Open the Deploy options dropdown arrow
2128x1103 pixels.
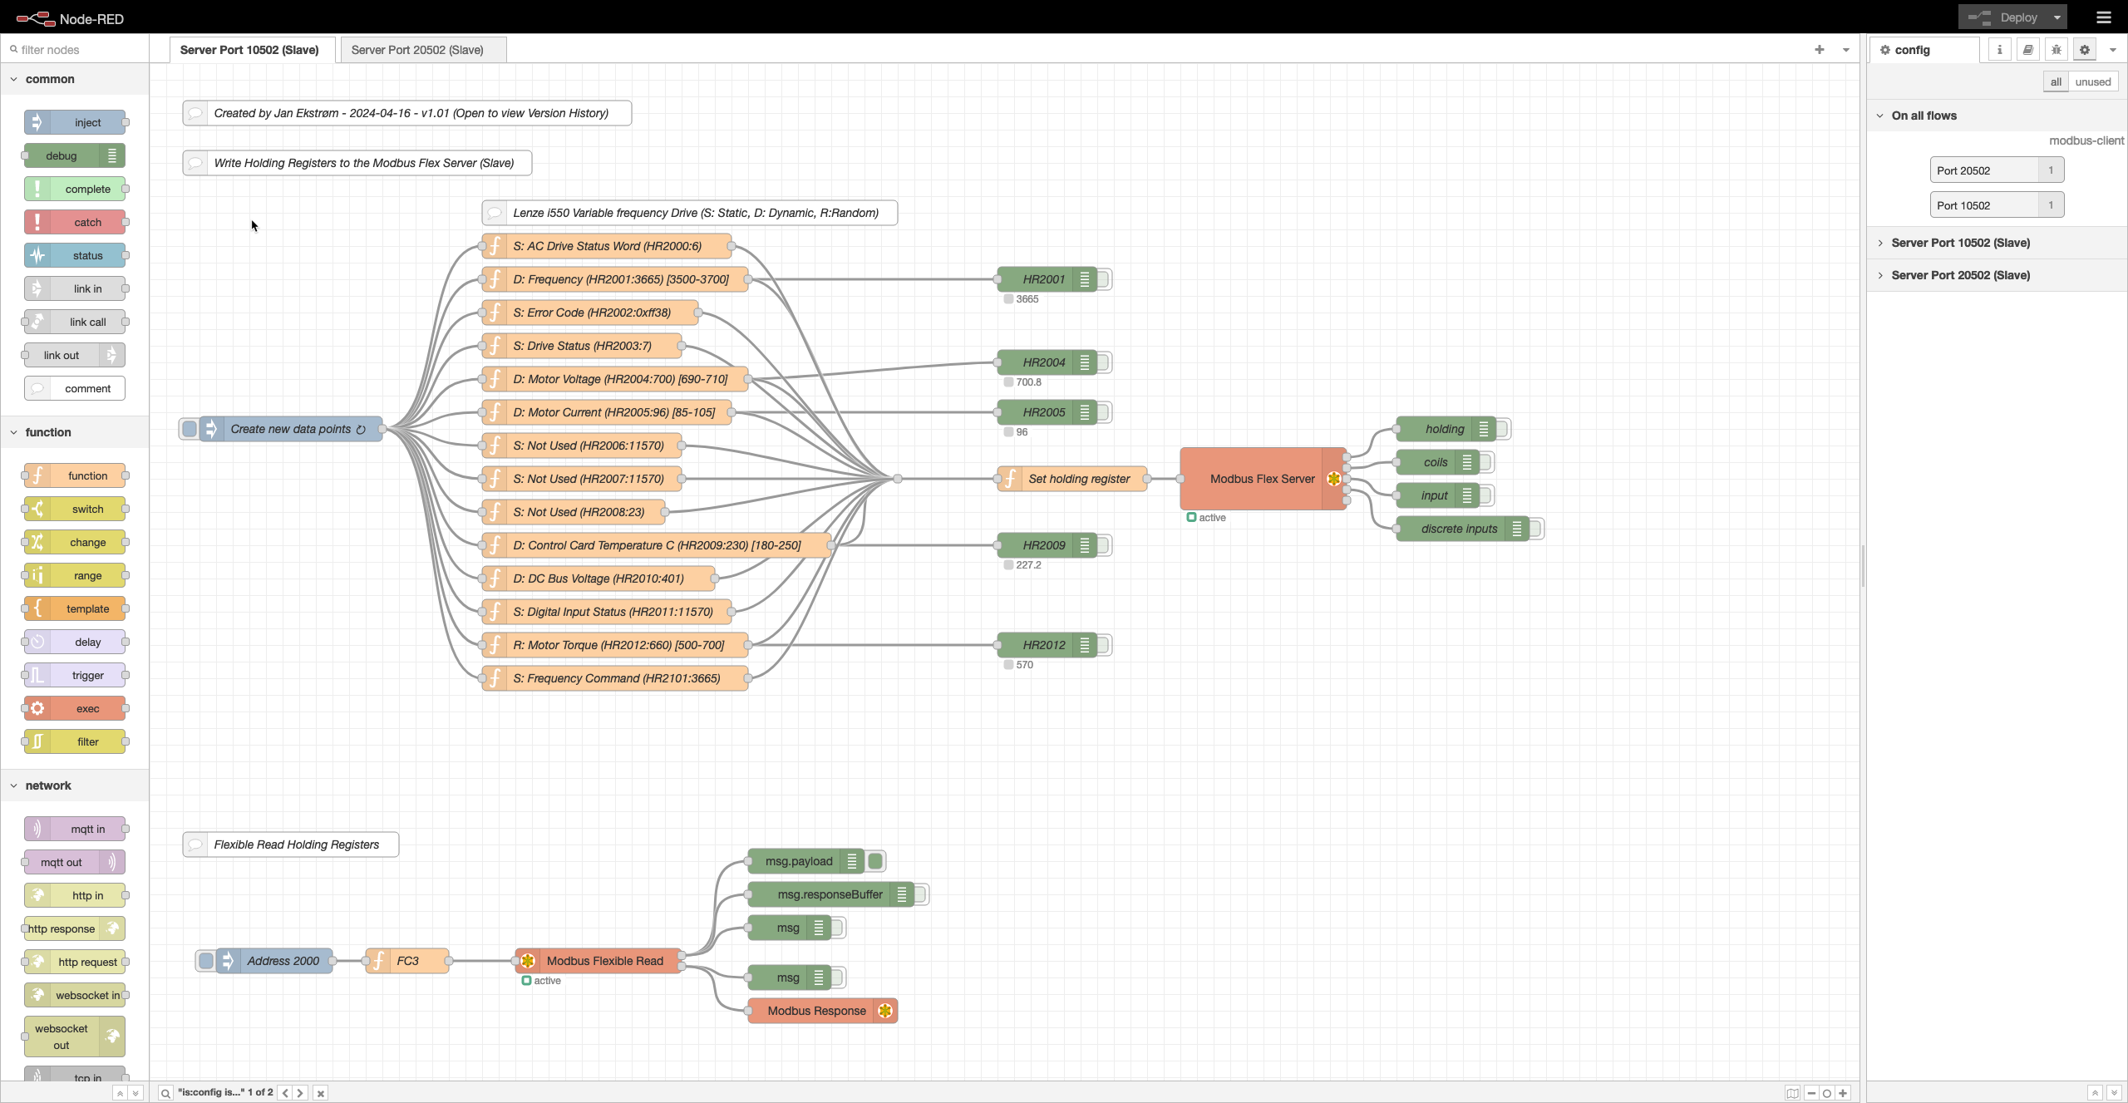(2057, 17)
